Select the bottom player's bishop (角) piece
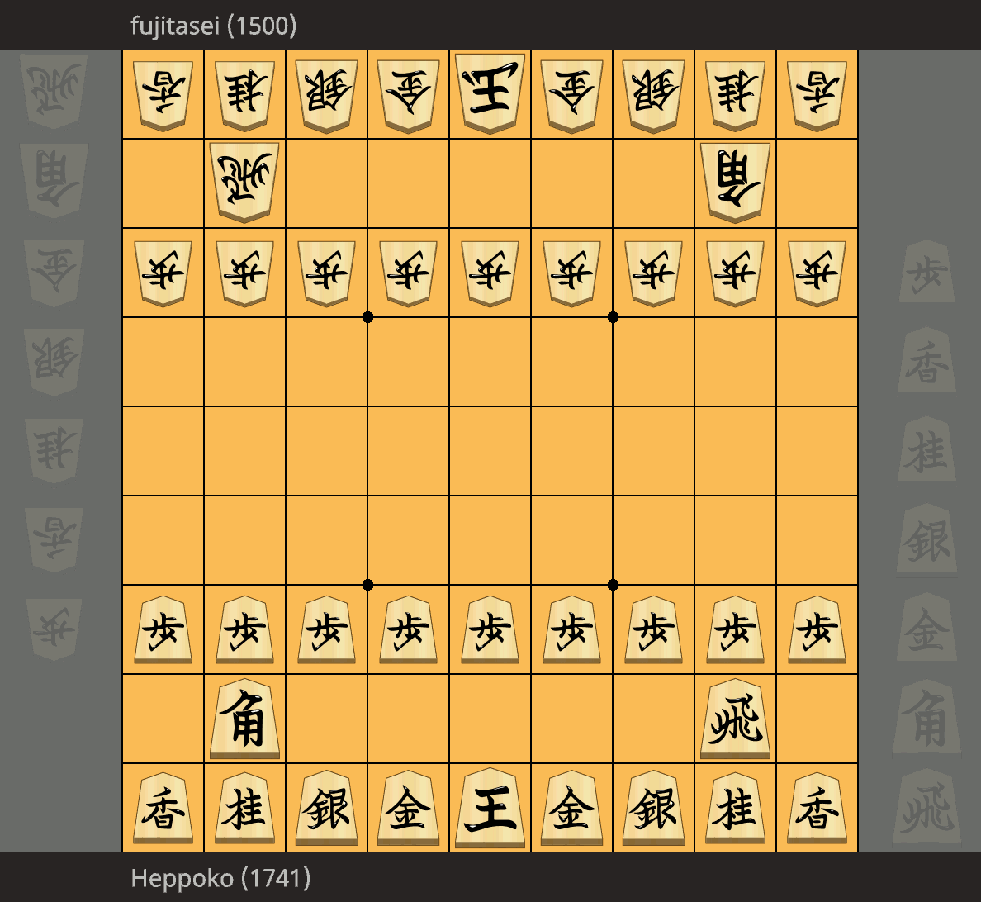Screen dimensions: 981x902 point(244,719)
